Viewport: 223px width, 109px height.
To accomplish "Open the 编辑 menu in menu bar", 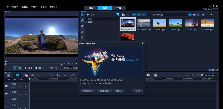I will tap(25, 7).
